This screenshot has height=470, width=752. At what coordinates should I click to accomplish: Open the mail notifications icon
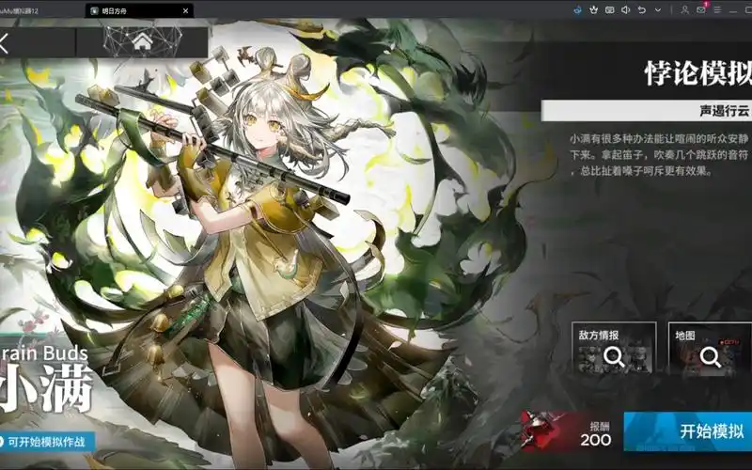[701, 9]
